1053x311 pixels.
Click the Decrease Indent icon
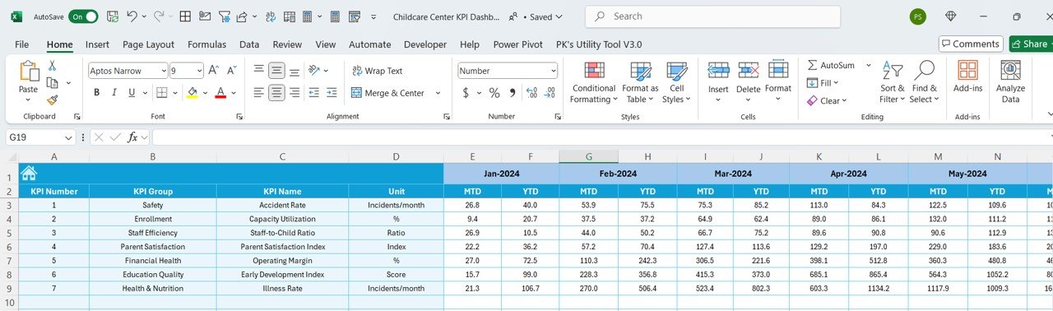(x=313, y=92)
